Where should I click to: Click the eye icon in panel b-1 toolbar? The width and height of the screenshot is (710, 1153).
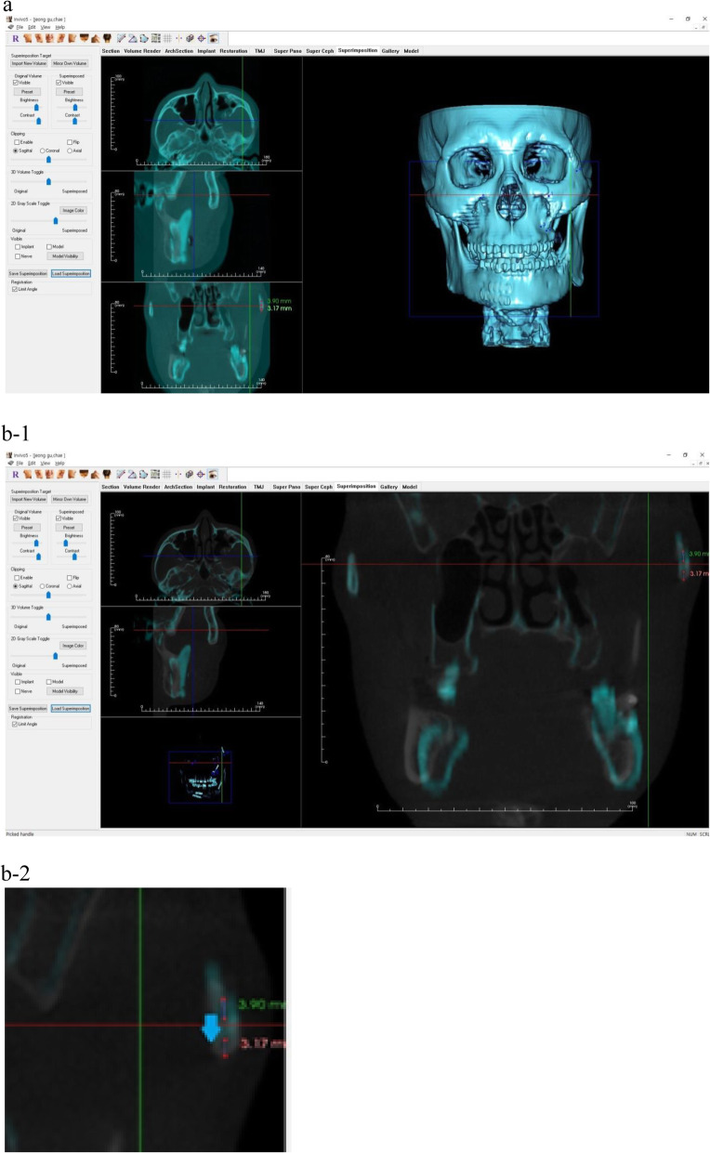(214, 475)
